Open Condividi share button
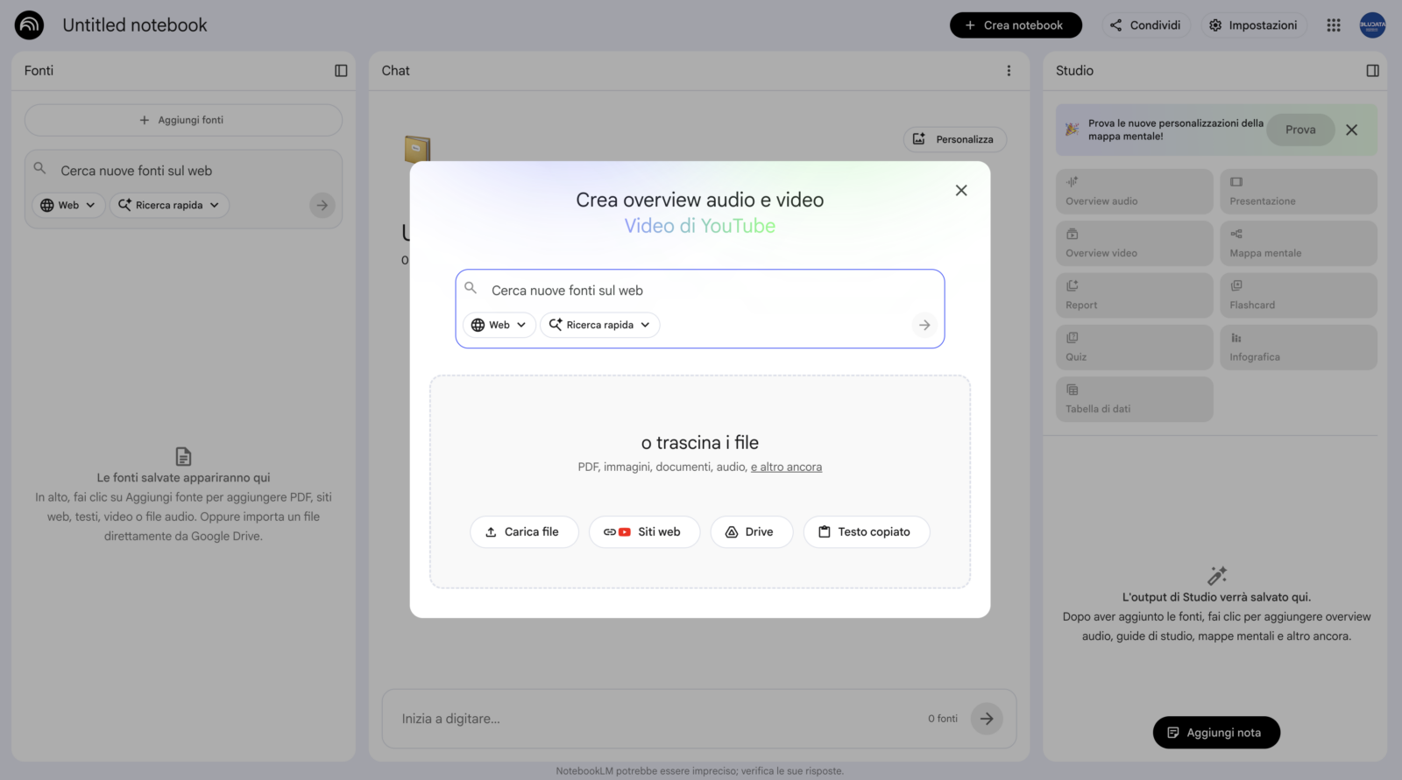Viewport: 1402px width, 780px height. 1145,25
